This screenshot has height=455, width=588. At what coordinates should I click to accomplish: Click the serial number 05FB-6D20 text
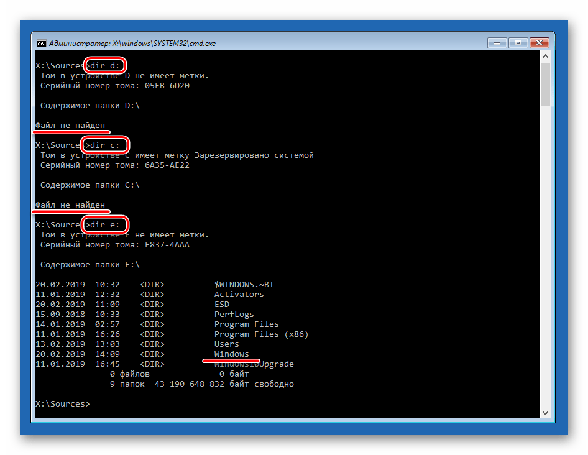pos(167,86)
